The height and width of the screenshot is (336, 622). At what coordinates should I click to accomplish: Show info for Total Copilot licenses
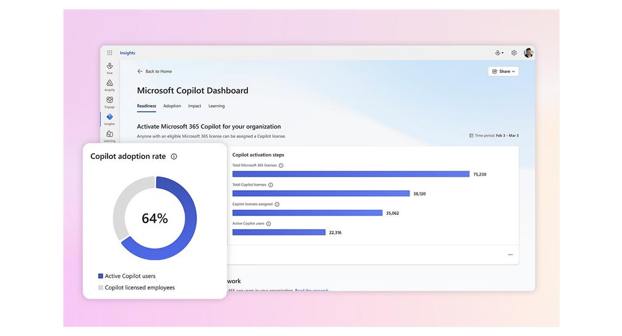point(270,185)
